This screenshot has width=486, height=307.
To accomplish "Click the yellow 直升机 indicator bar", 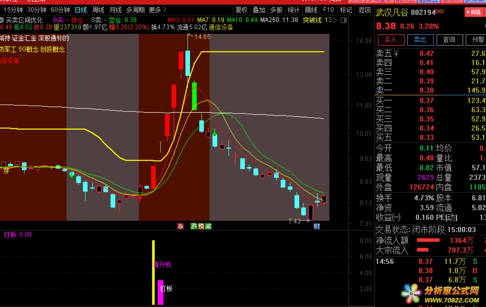I will pos(153,272).
